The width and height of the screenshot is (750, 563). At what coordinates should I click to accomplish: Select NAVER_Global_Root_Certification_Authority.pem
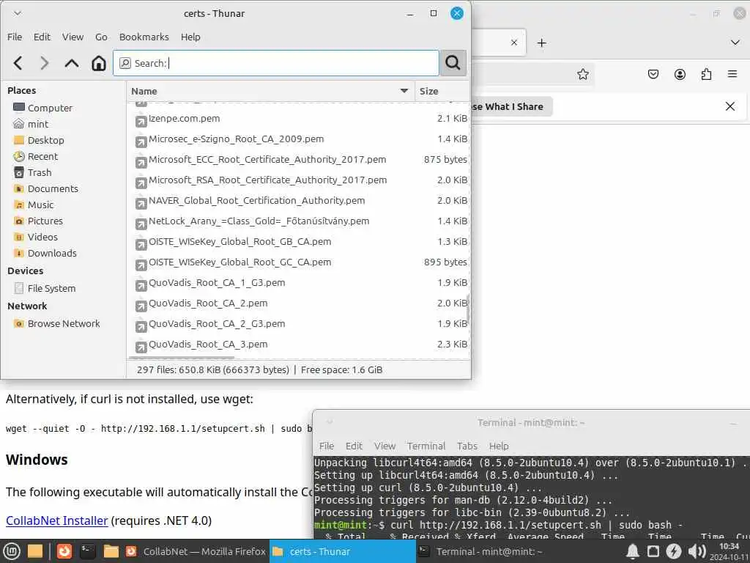pyautogui.click(x=256, y=201)
